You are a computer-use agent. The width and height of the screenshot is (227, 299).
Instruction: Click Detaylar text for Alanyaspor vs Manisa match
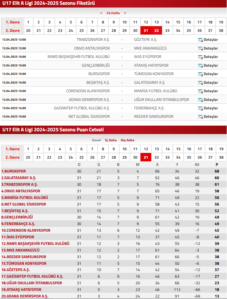click(x=211, y=91)
